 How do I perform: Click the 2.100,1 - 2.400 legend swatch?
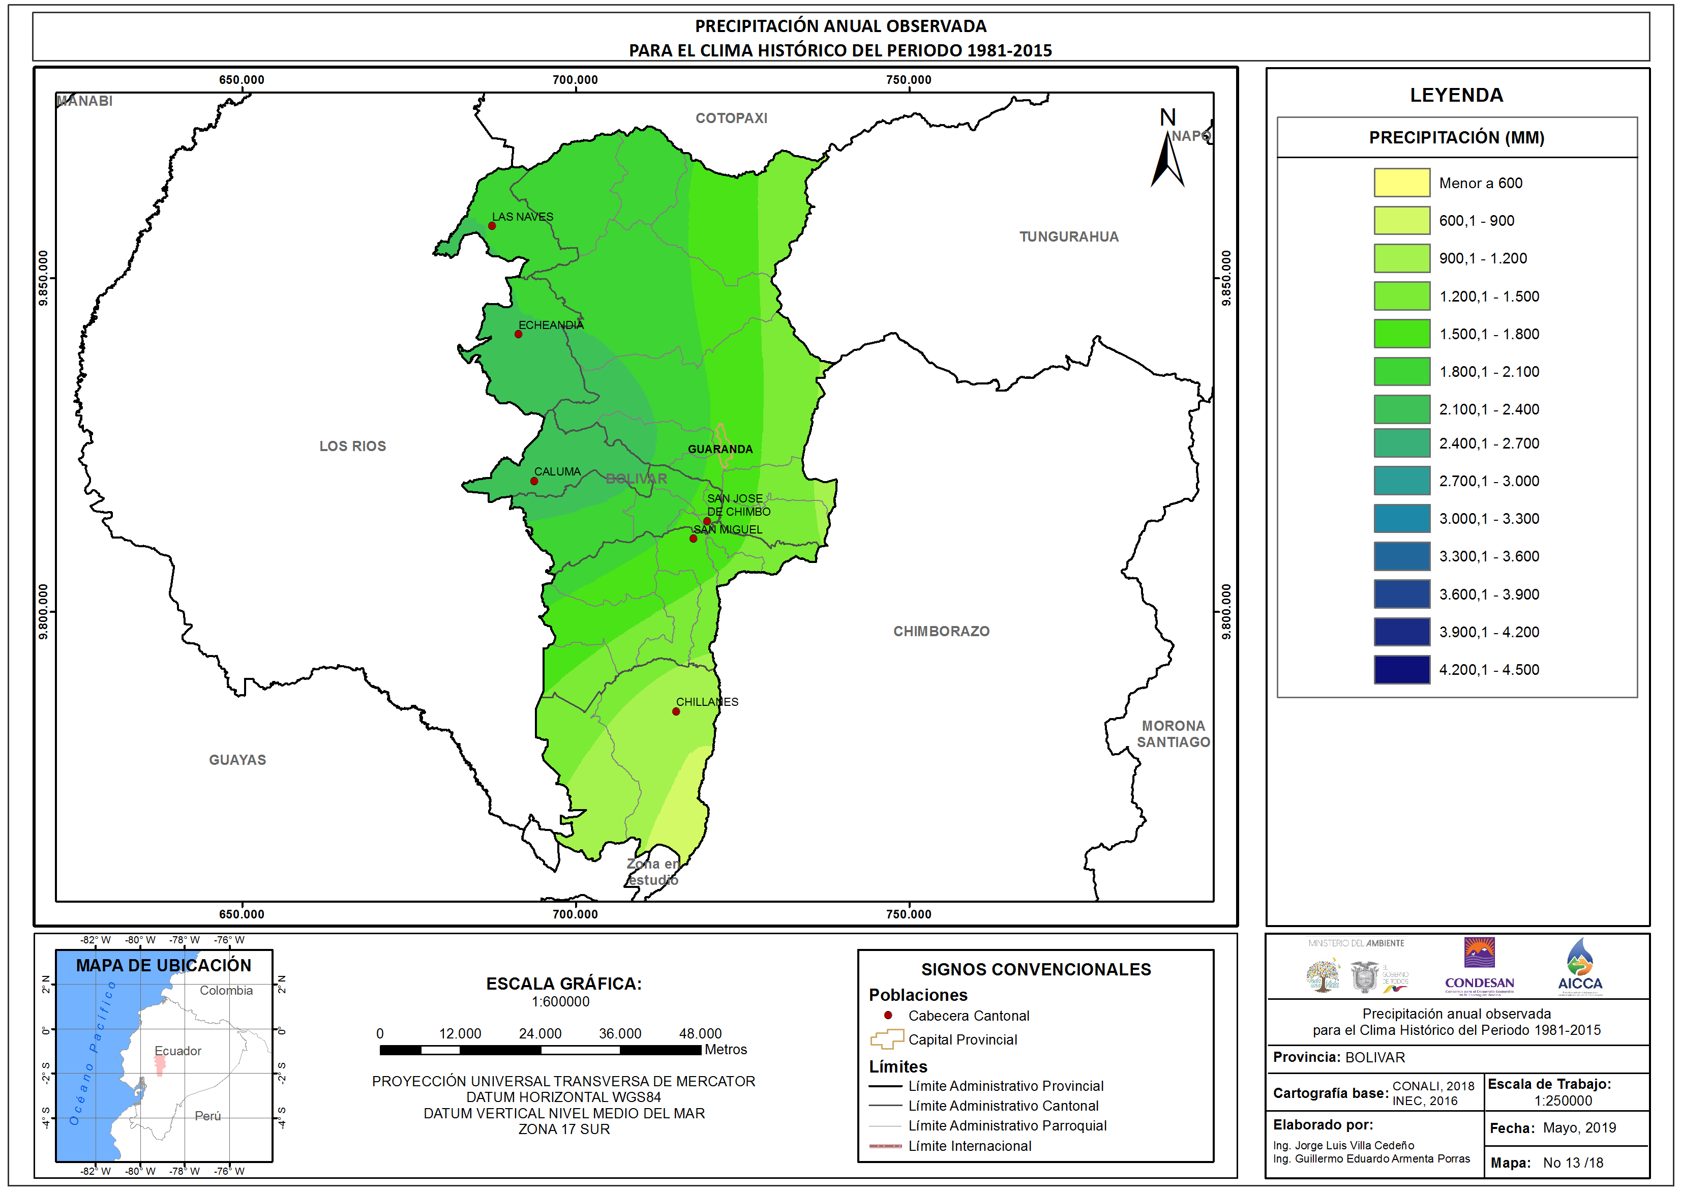tap(1401, 409)
